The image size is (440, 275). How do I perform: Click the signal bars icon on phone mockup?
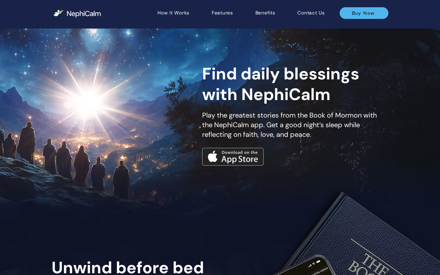click(310, 265)
